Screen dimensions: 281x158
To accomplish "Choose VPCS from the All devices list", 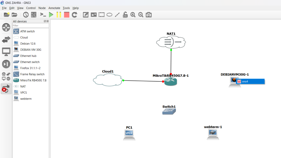I will pyautogui.click(x=24, y=92).
